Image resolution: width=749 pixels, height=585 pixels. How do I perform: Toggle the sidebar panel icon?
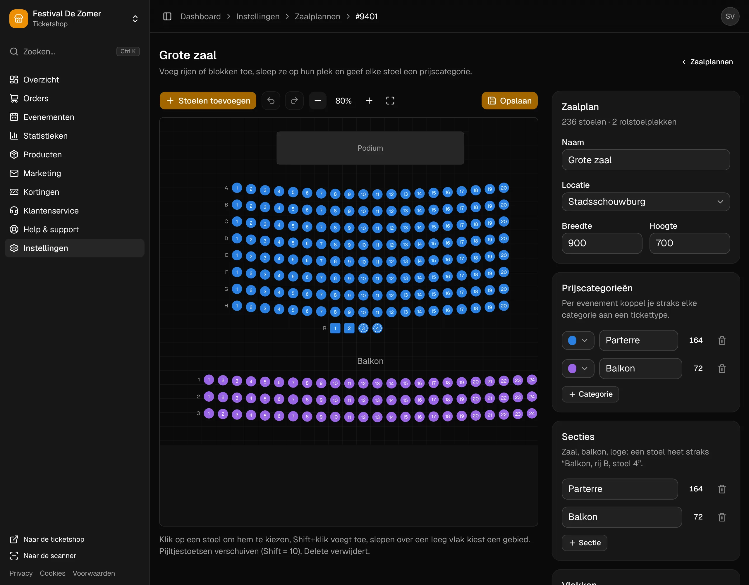pyautogui.click(x=167, y=16)
